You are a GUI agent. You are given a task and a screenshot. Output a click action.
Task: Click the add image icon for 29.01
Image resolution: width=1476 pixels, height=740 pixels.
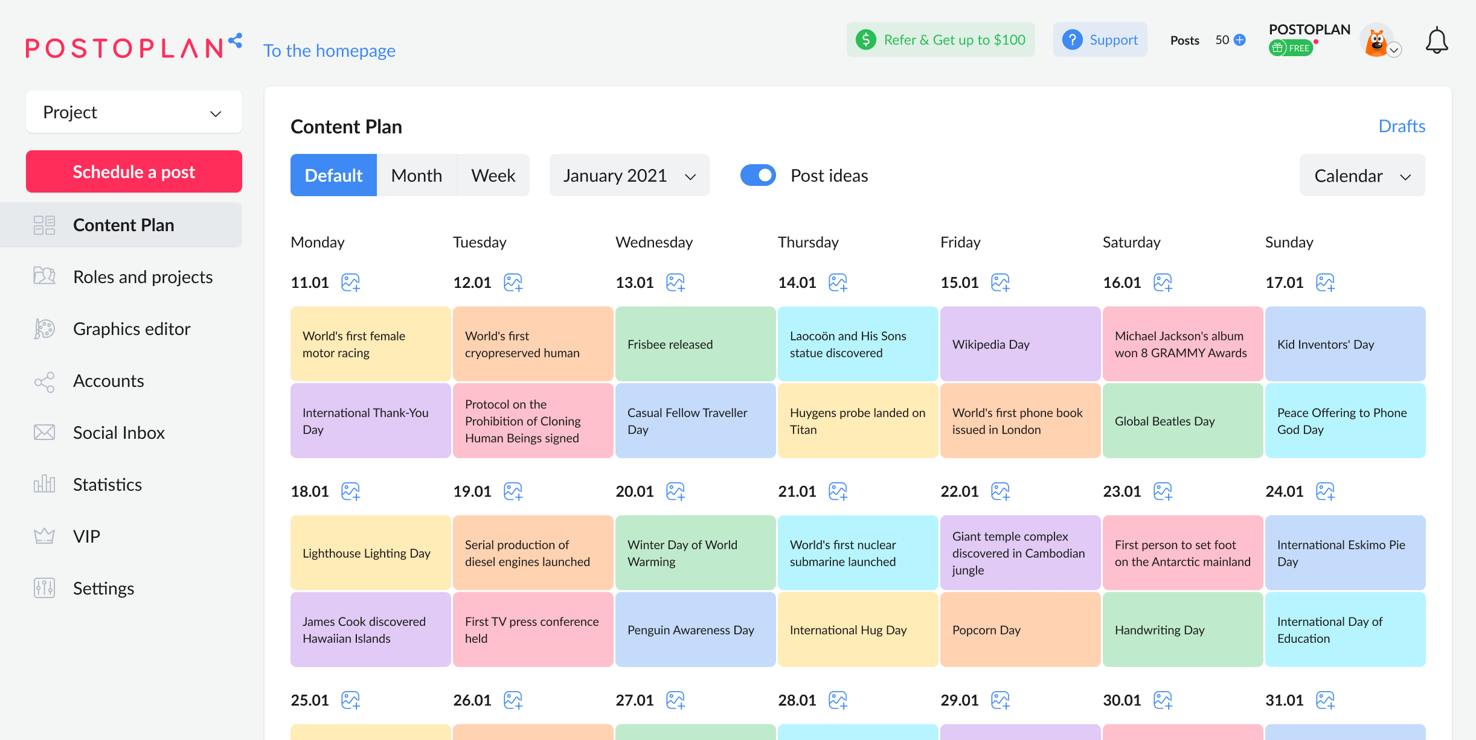(1000, 700)
